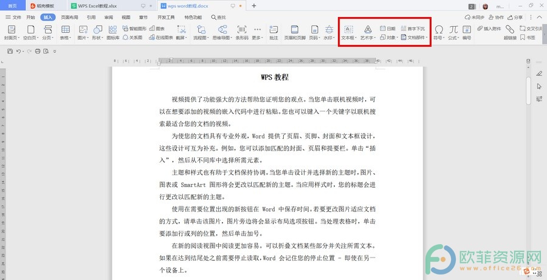The width and height of the screenshot is (547, 280).
Task: Insert a cover page (封面页)
Action: 12,32
